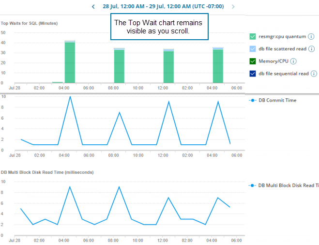Click the date range 28 Jul – 29 Jul label
This screenshot has height=245, width=319.
point(163,7)
